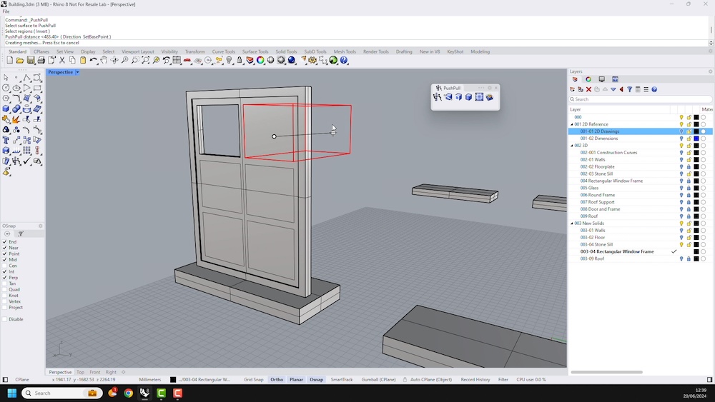Click the four-viewport layout icon

pos(177,60)
